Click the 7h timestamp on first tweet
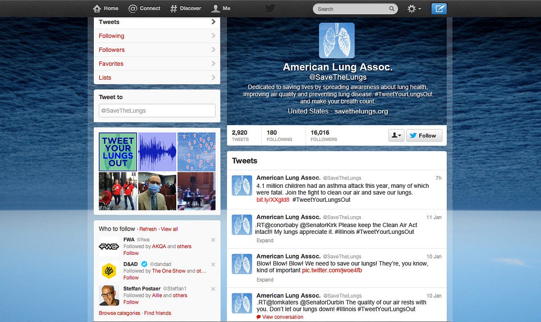The height and width of the screenshot is (322, 541). pos(439,178)
